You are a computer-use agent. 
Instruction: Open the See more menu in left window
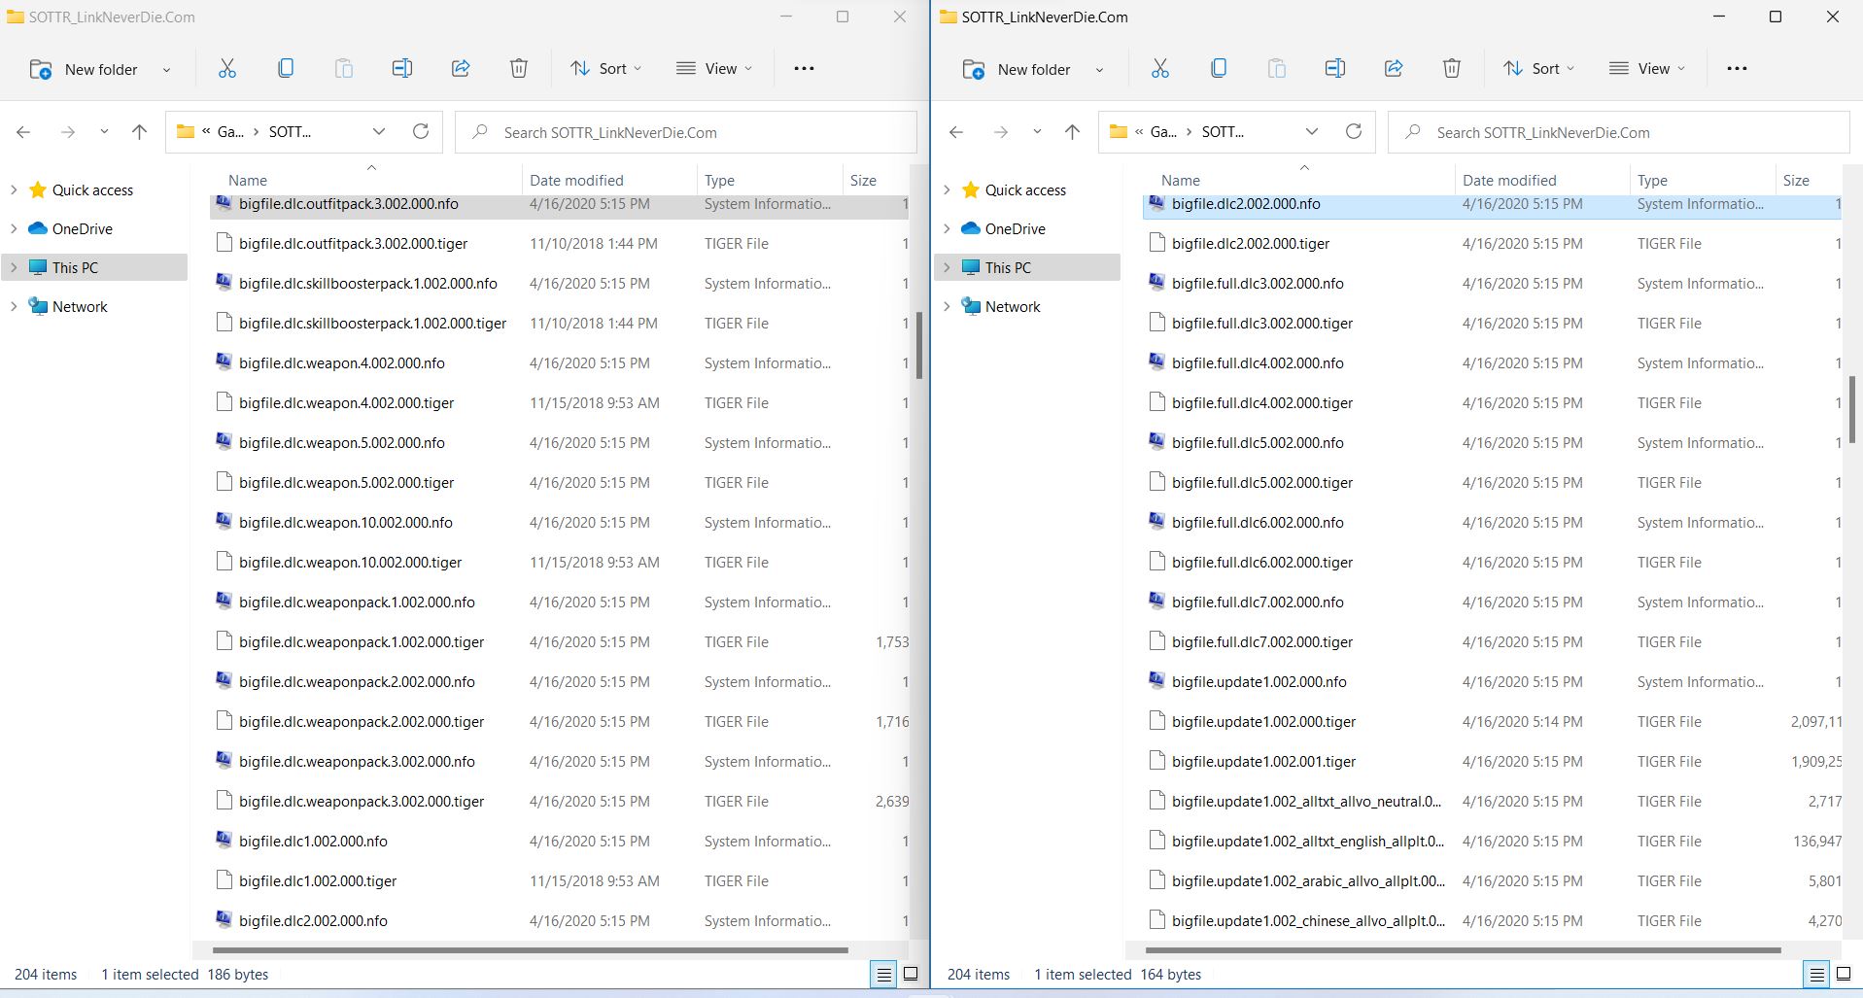(x=804, y=68)
